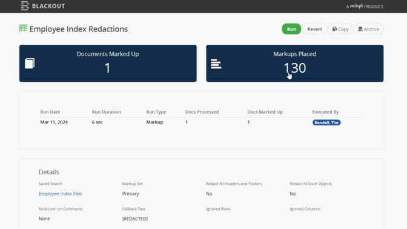The image size is (407, 229).
Task: Click the Run Date column header
Action: tap(50, 112)
